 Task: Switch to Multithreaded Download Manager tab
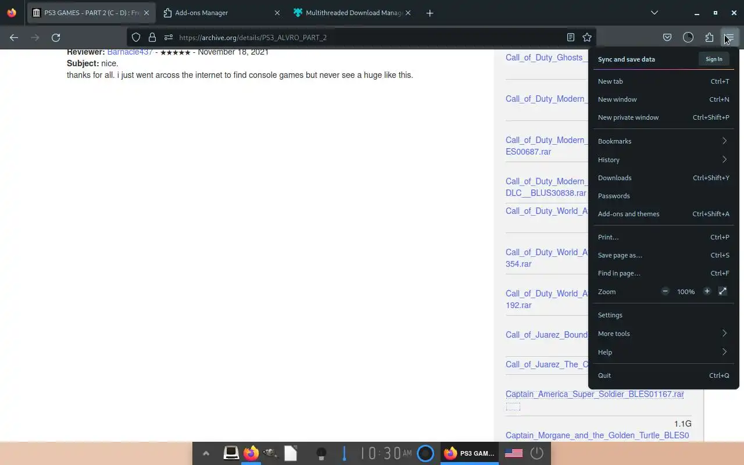[352, 13]
